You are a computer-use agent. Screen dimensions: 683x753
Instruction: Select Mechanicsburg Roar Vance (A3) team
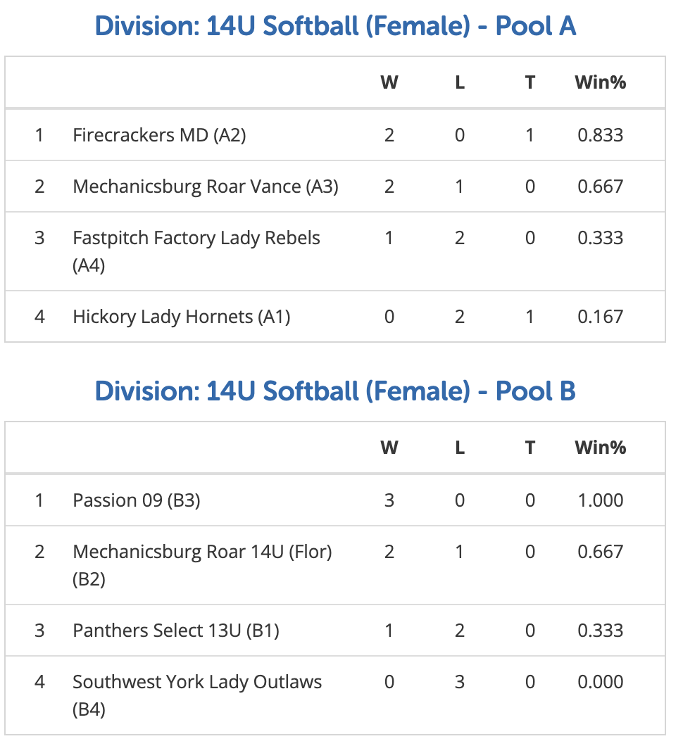206,186
